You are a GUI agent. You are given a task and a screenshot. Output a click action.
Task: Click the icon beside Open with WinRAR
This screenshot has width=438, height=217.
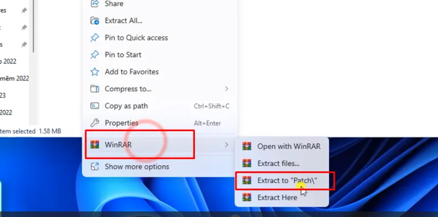[x=247, y=146]
